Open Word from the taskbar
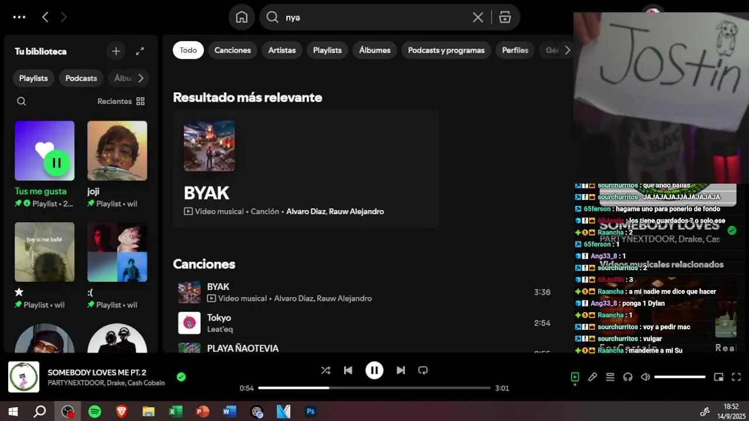 229,412
